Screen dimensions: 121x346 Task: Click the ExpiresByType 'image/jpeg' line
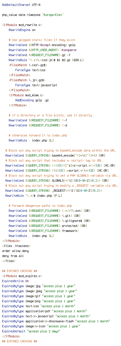(x=39, y=291)
